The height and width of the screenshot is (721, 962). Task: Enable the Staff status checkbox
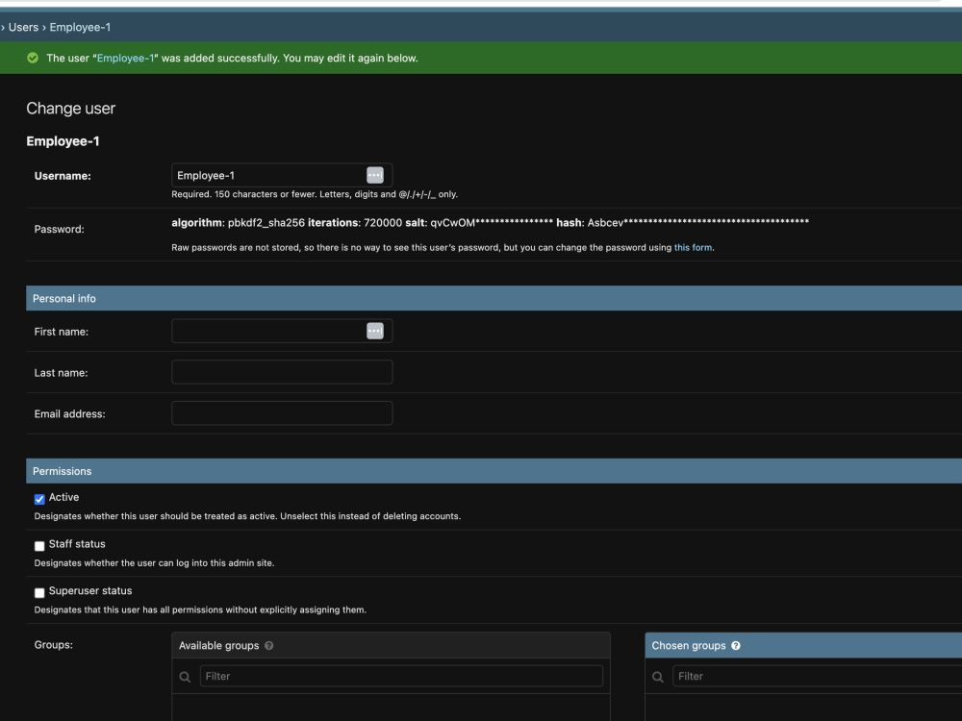[x=39, y=546]
